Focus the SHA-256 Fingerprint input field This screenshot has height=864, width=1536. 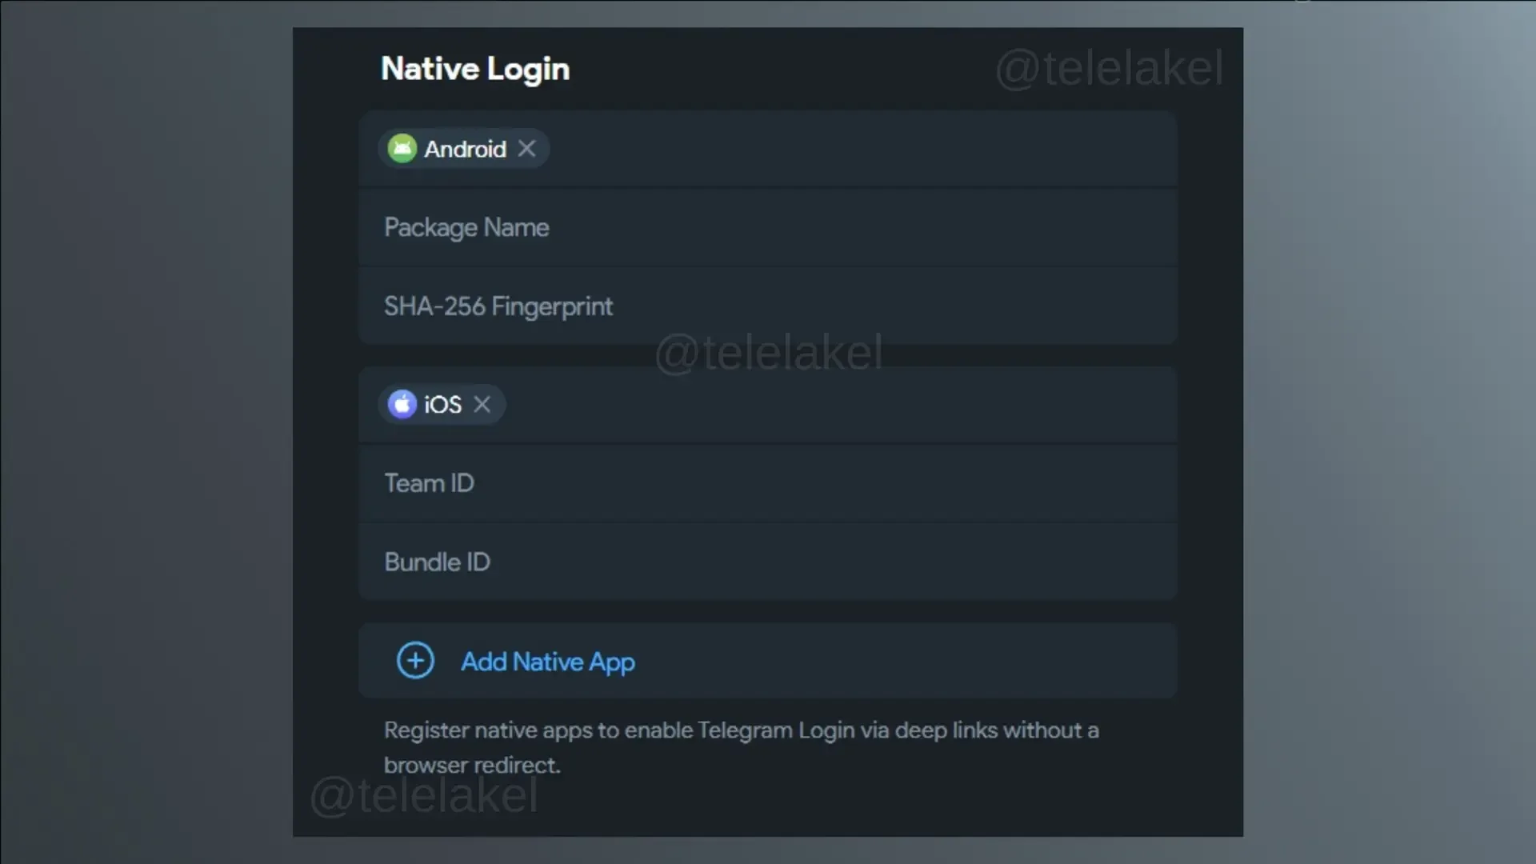768,306
